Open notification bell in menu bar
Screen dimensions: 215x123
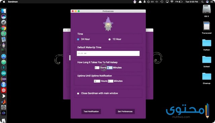[144, 2]
